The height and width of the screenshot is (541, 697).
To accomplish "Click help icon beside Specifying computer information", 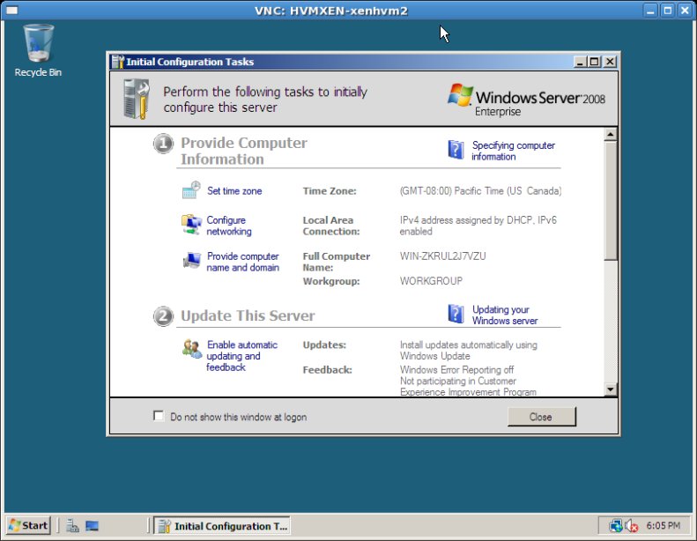I will click(x=456, y=150).
